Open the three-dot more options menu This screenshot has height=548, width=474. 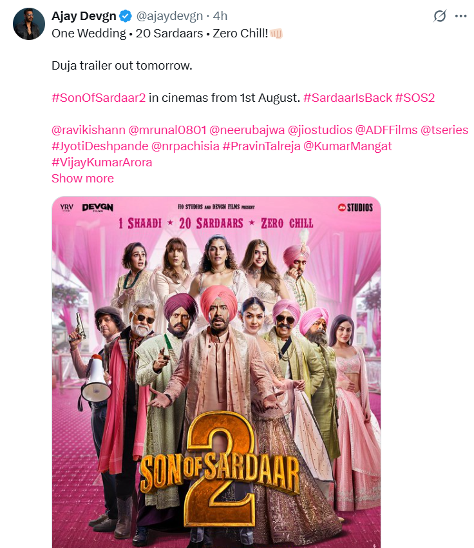pyautogui.click(x=460, y=16)
